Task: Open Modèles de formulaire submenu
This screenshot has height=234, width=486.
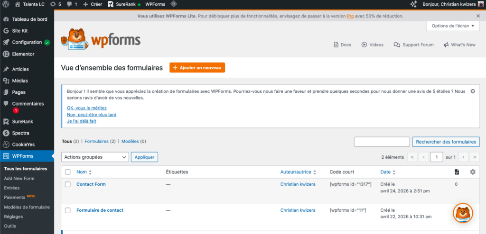Action: click(27, 207)
